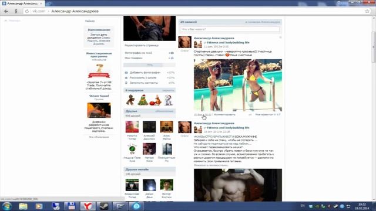Open the white rabbit gift icon
The height and width of the screenshot is (211, 376).
coord(168,100)
